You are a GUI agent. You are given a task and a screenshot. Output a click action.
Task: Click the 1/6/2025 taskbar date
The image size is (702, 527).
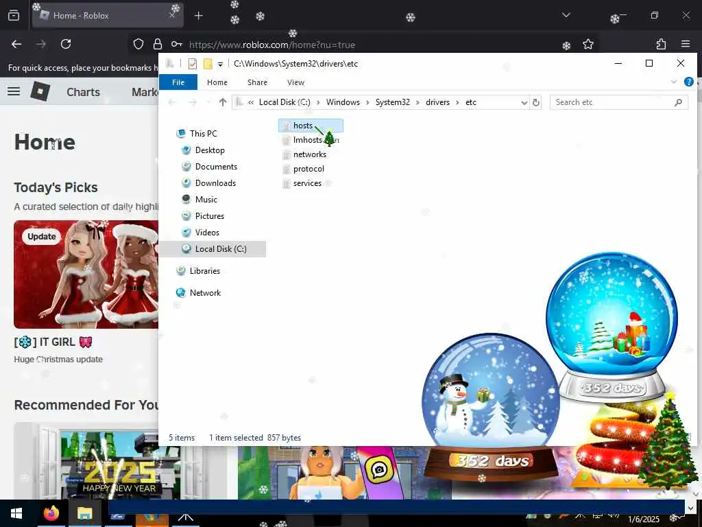[x=643, y=519]
